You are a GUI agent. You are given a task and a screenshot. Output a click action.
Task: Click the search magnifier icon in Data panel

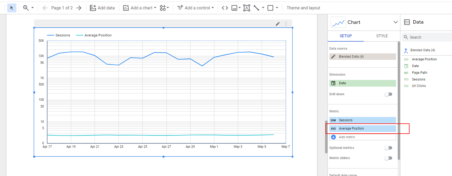406,37
